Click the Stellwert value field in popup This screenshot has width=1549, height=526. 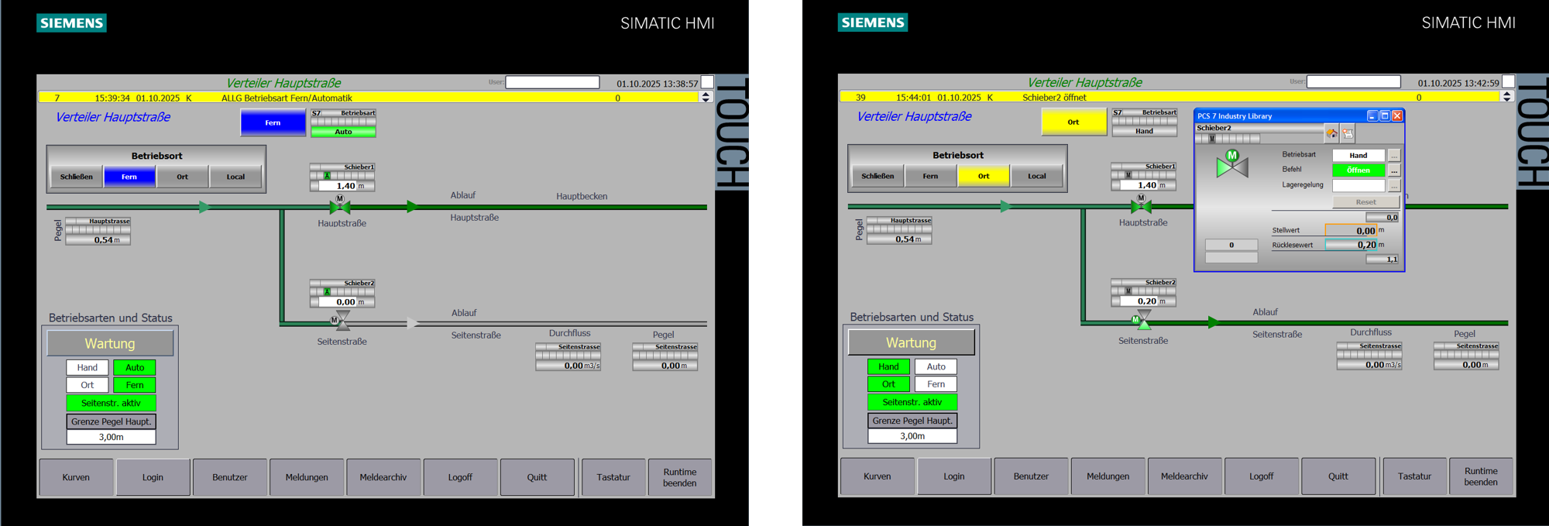coord(1351,230)
